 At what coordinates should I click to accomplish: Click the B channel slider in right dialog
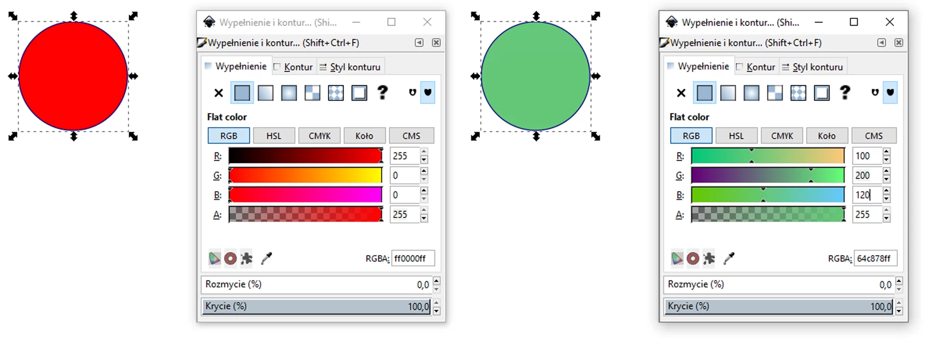click(x=768, y=195)
